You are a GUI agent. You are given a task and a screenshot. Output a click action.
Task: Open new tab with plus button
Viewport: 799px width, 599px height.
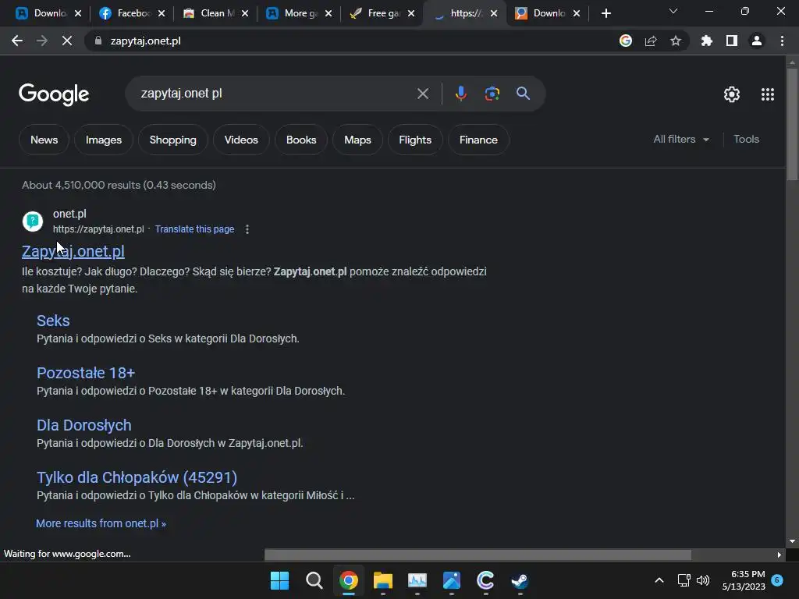pyautogui.click(x=605, y=13)
